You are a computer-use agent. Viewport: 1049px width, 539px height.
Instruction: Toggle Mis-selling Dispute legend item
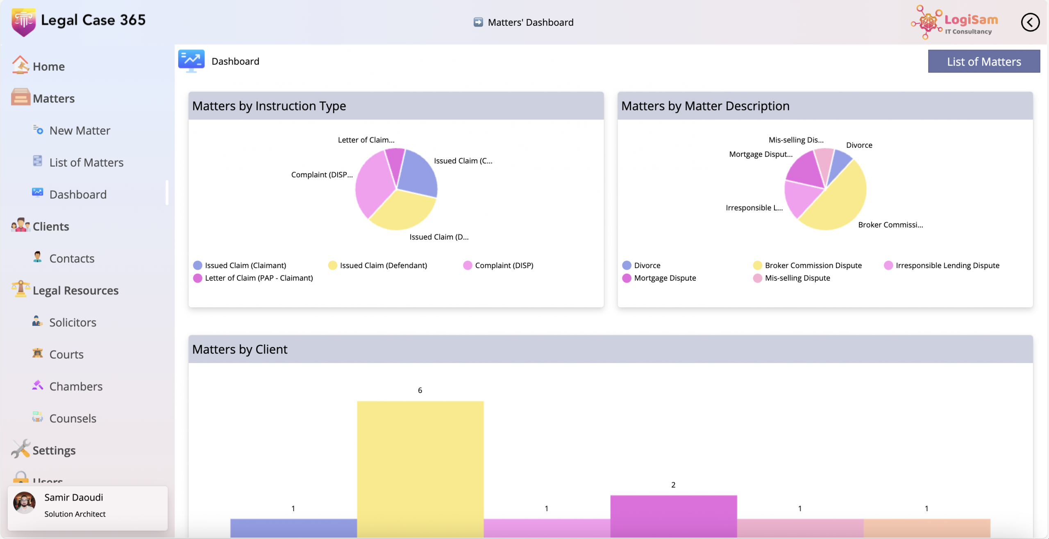(797, 278)
